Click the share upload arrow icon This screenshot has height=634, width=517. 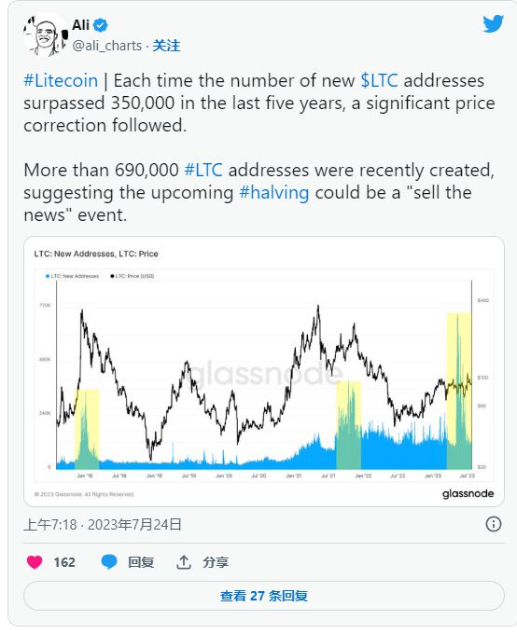coord(184,562)
